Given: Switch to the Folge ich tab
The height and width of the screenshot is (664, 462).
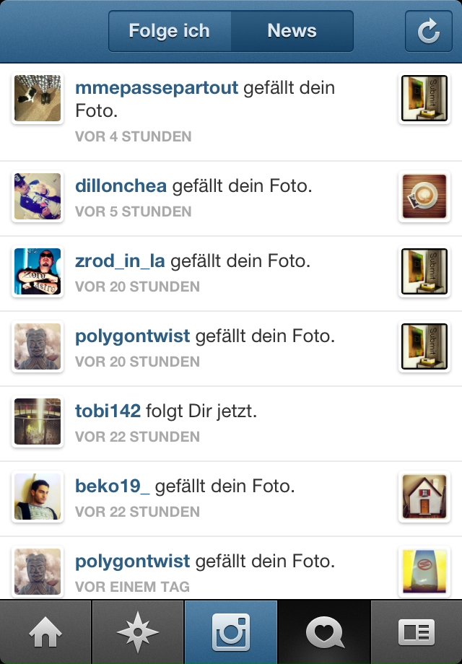Looking at the screenshot, I should tap(170, 31).
